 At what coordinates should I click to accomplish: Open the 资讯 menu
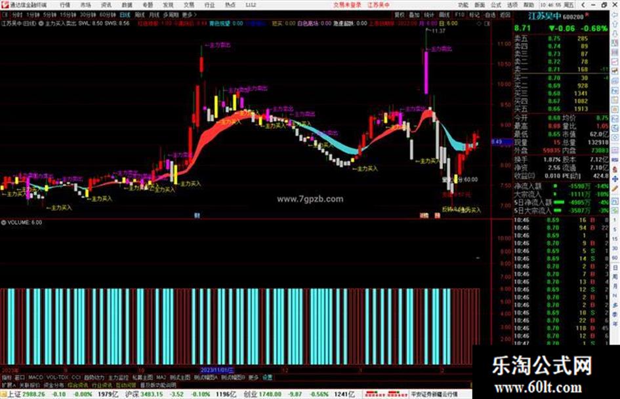(x=106, y=5)
